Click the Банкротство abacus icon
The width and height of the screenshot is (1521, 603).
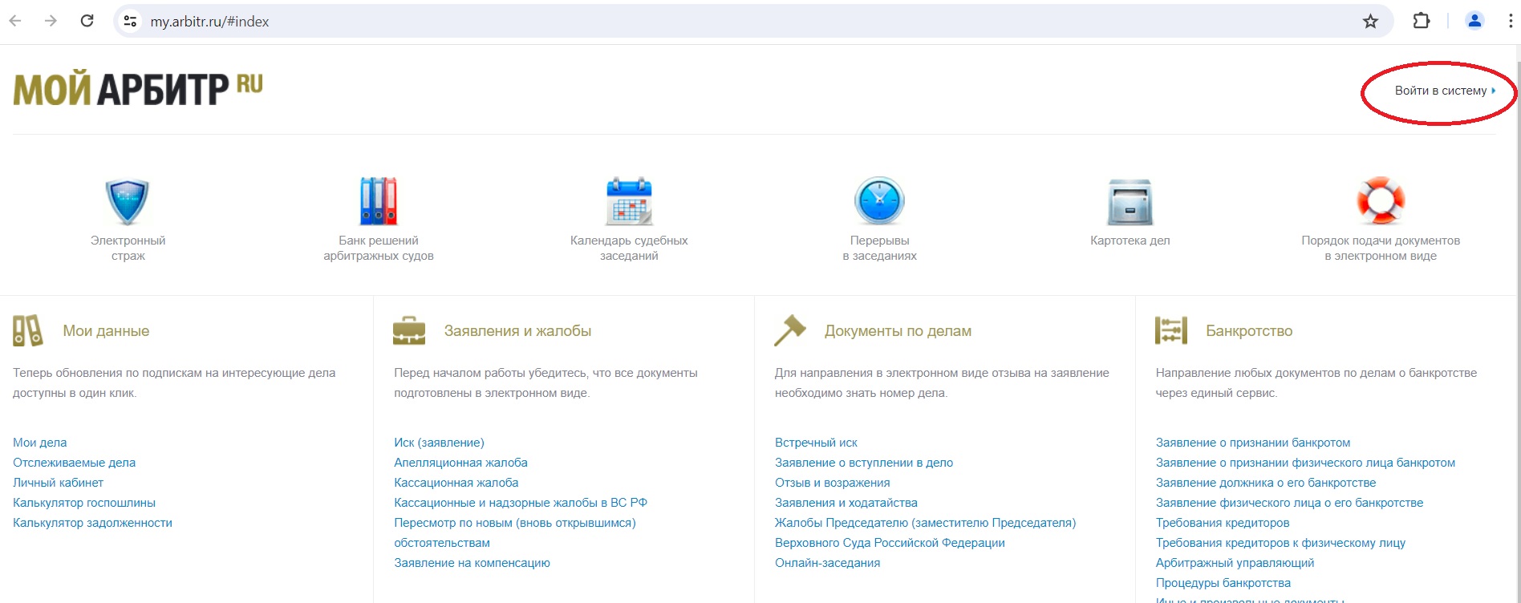point(1170,330)
